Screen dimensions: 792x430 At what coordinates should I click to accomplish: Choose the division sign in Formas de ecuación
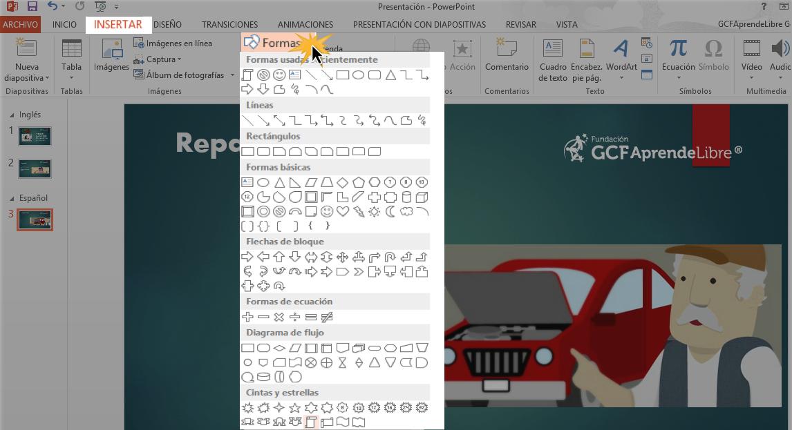[295, 317]
